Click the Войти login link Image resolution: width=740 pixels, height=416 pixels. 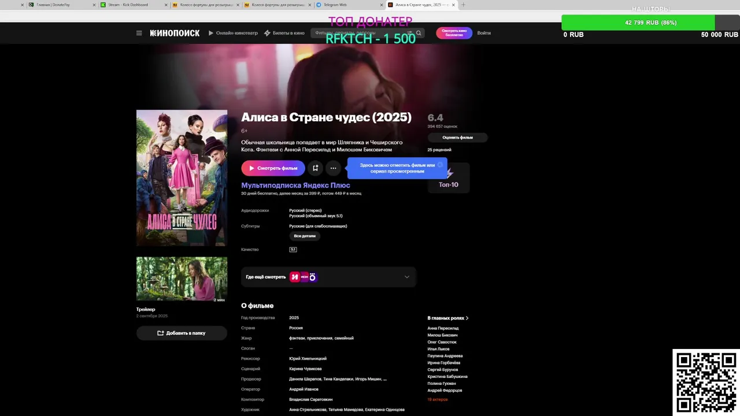(x=484, y=33)
